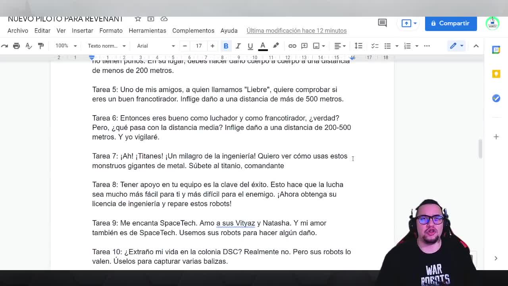Screen dimensions: 508x286
Task: Open Google Keep side panel
Action: [x=496, y=74]
